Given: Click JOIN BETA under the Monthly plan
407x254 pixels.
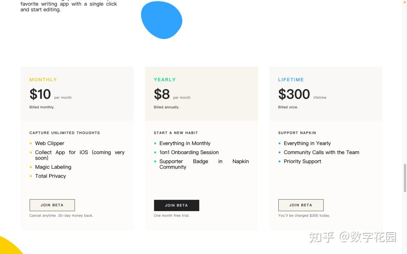Looking at the screenshot, I should 52,205.
